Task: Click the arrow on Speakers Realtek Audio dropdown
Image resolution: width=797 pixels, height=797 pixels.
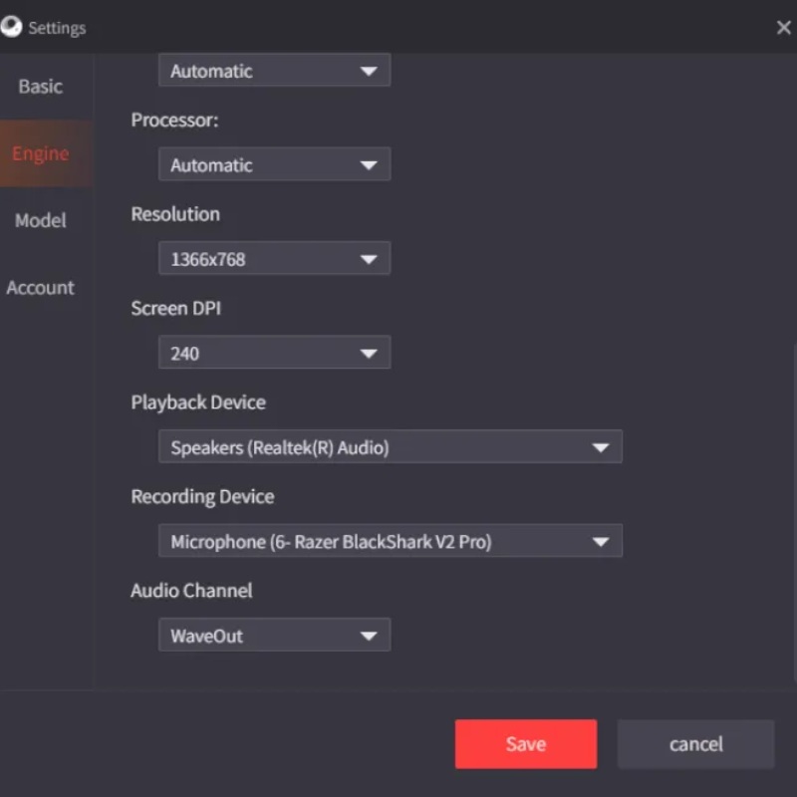Action: pos(602,446)
